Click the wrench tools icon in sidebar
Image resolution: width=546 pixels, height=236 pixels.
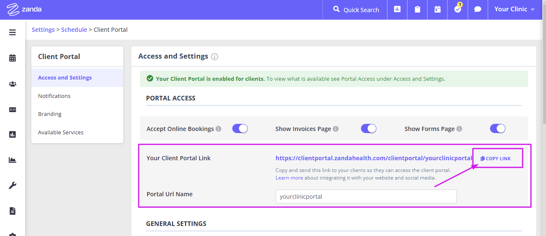point(13,185)
